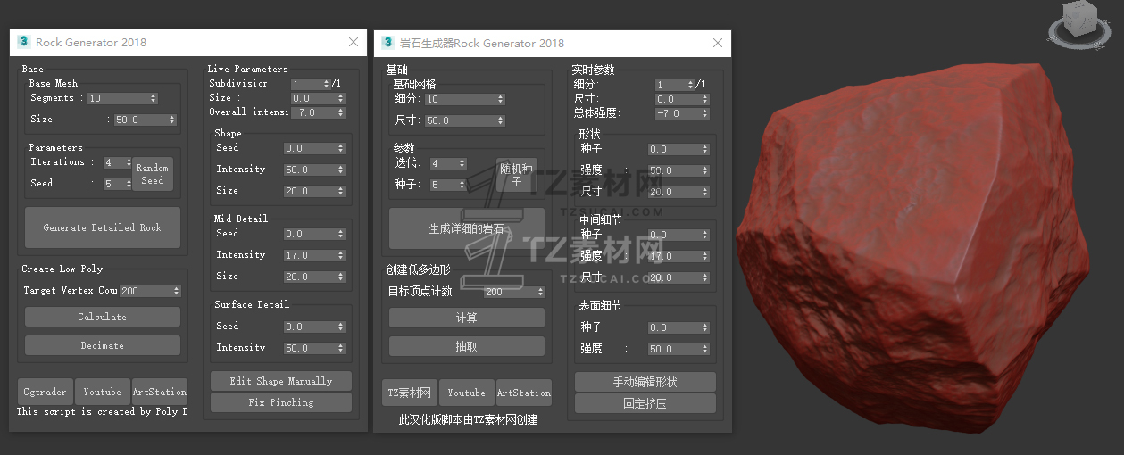This screenshot has width=1124, height=455.
Task: Click Live Parameters Size field
Action: click(313, 98)
